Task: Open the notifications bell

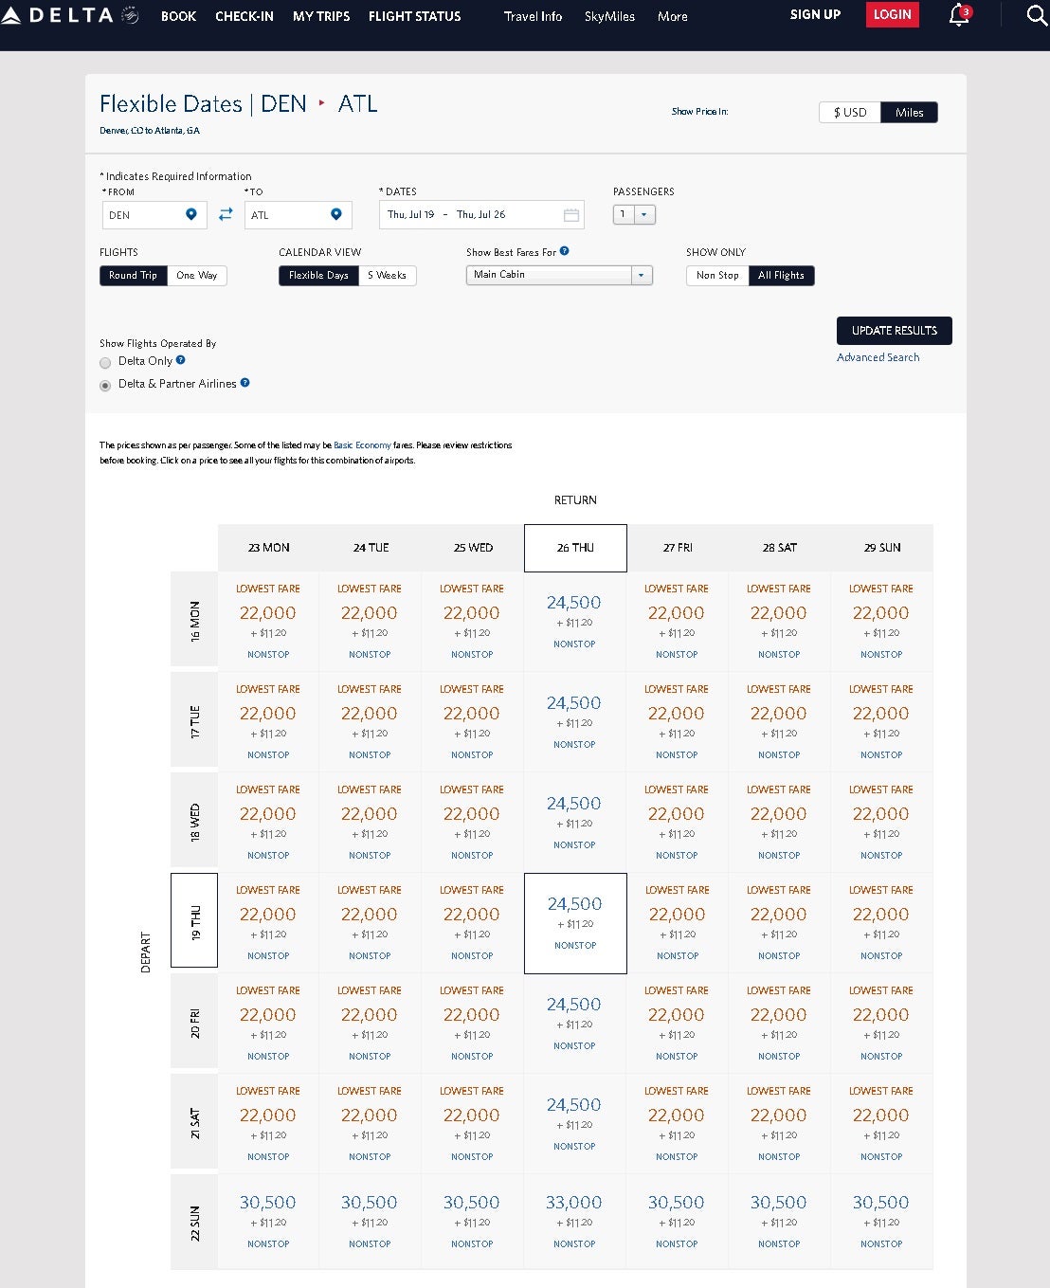Action: 959,16
